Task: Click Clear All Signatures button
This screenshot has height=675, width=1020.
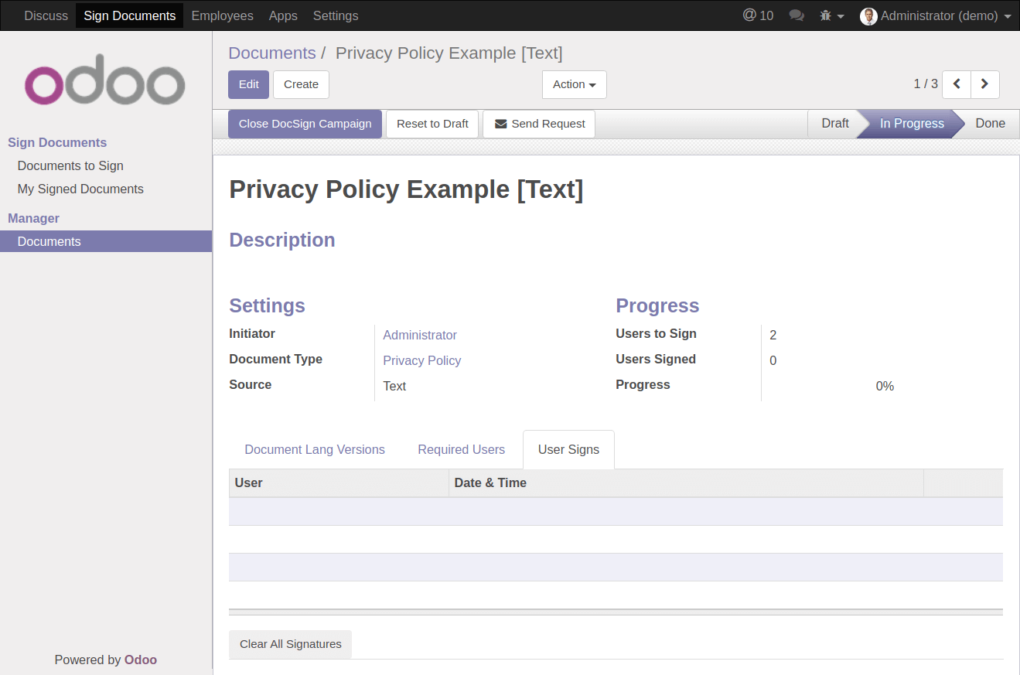Action: coord(290,644)
